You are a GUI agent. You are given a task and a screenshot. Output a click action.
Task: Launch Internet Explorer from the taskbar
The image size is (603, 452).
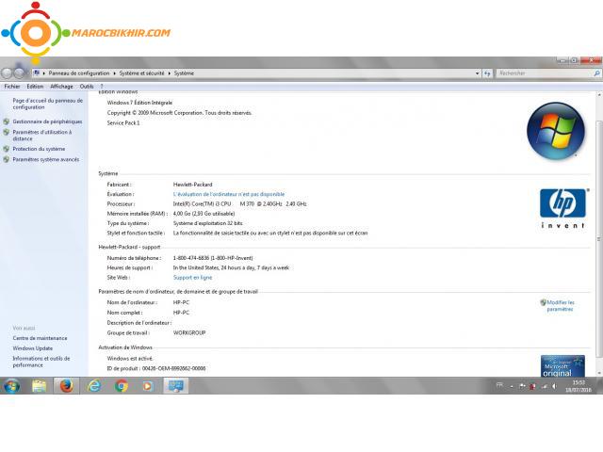coord(94,385)
